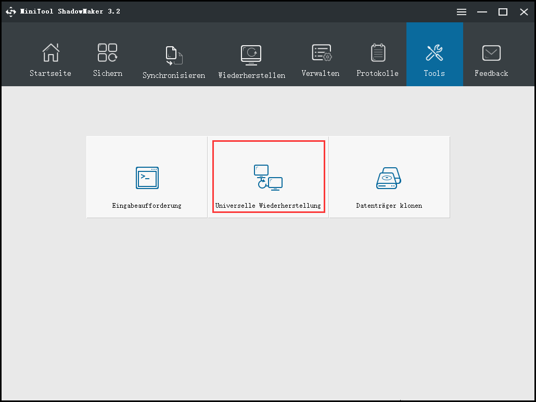
Task: Click the "Universelle Wiederherstellung" label text
Action: [x=268, y=206]
